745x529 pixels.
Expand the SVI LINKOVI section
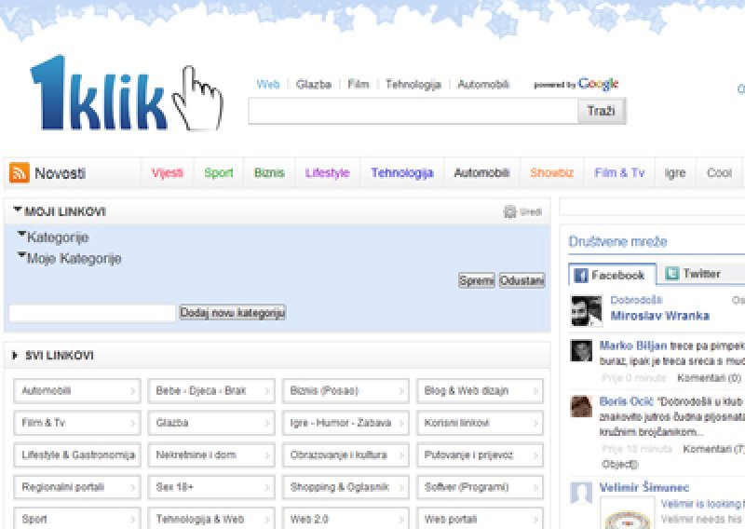point(15,355)
